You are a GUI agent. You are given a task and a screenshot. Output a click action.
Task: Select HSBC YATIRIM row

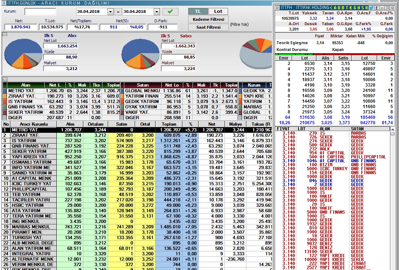[x=137, y=205]
